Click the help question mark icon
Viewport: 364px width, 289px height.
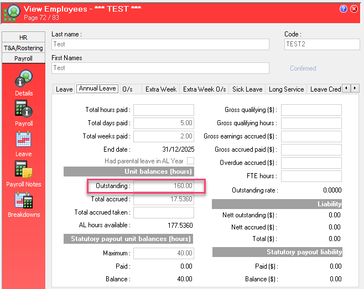click(344, 9)
